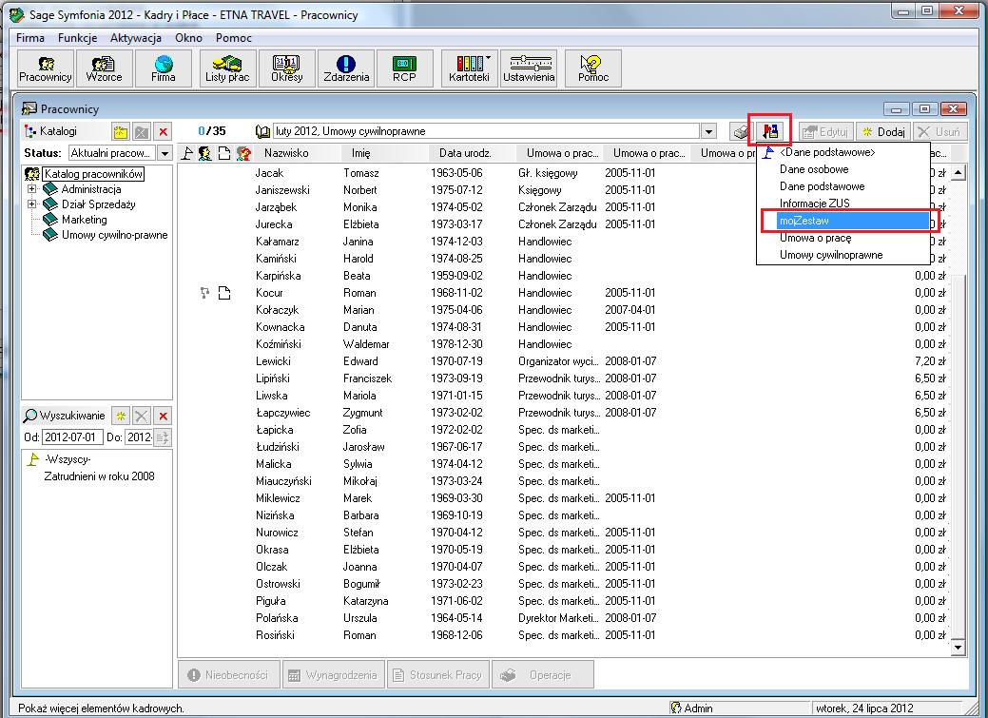Open the Pomoc menu in the menu bar
The image size is (988, 718).
click(x=234, y=38)
